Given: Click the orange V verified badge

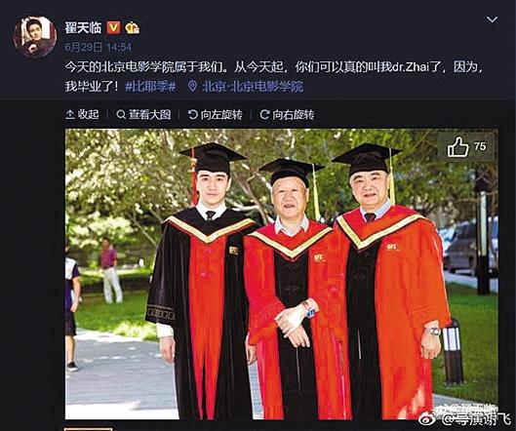Looking at the screenshot, I should tap(113, 28).
